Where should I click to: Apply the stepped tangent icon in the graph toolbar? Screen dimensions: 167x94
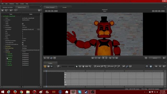pyautogui.click(x=105, y=67)
